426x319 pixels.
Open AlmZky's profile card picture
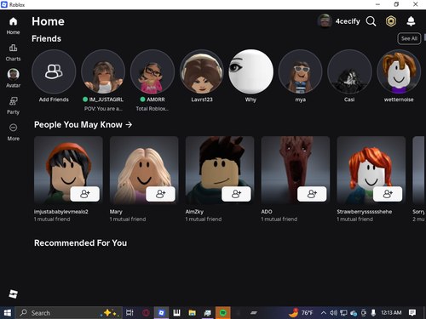(x=220, y=169)
